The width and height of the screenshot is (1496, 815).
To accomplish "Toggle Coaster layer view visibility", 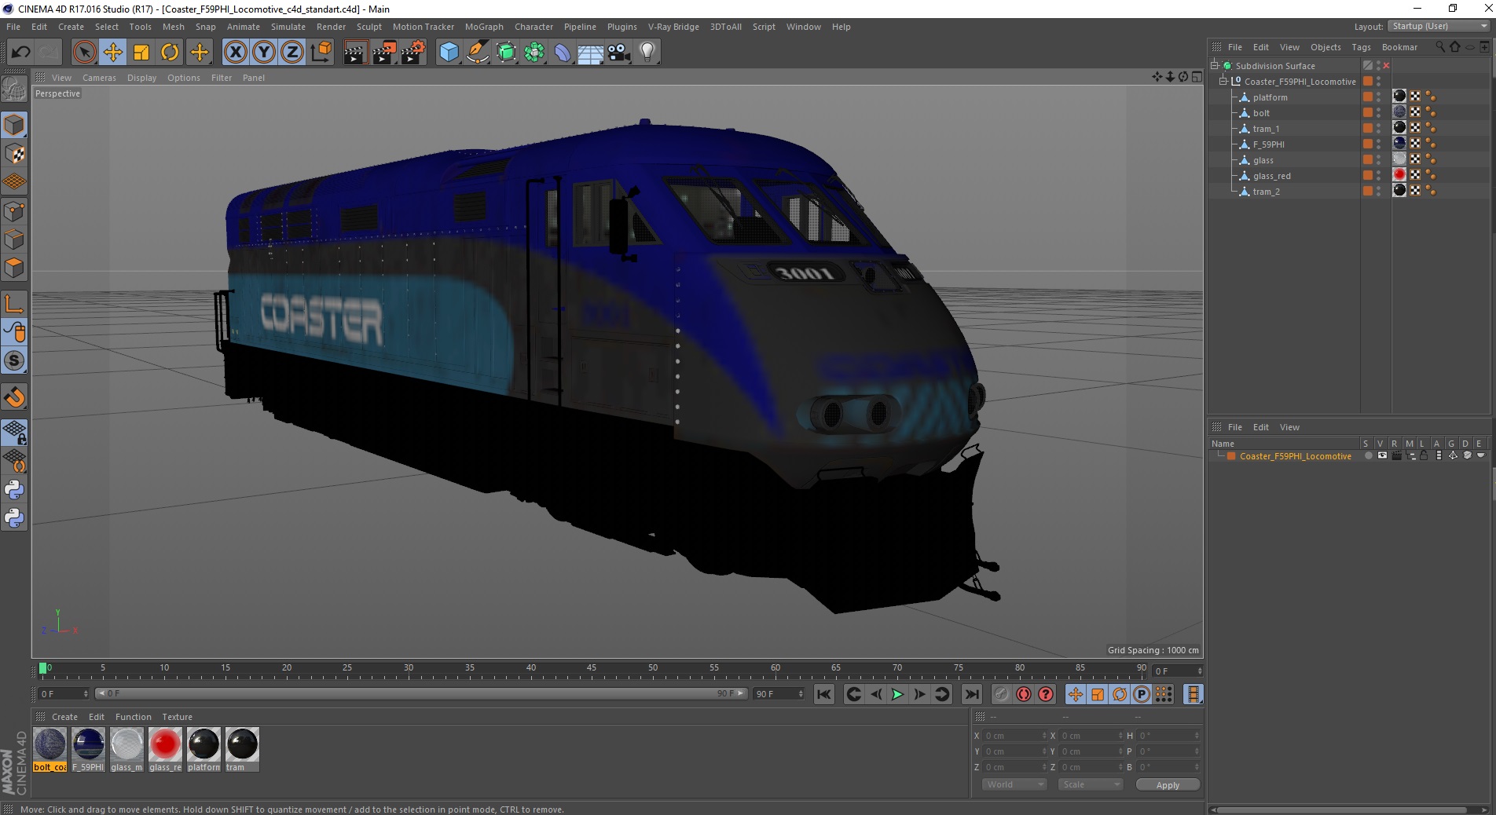I will click(x=1382, y=456).
